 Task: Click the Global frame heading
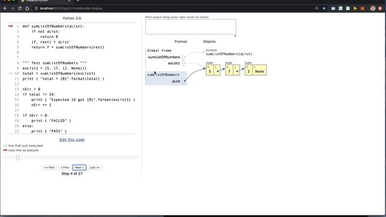pos(159,51)
